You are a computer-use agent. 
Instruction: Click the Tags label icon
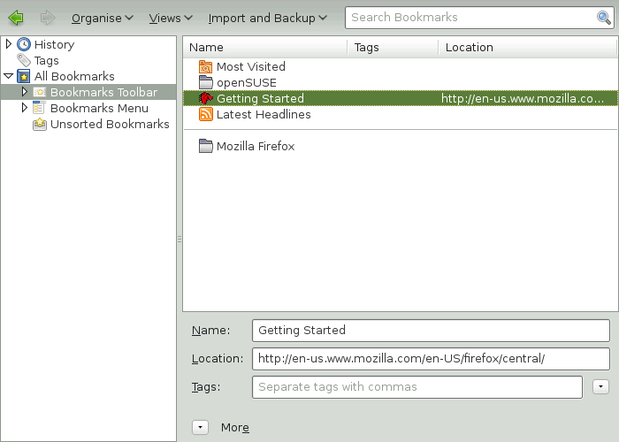coord(24,60)
